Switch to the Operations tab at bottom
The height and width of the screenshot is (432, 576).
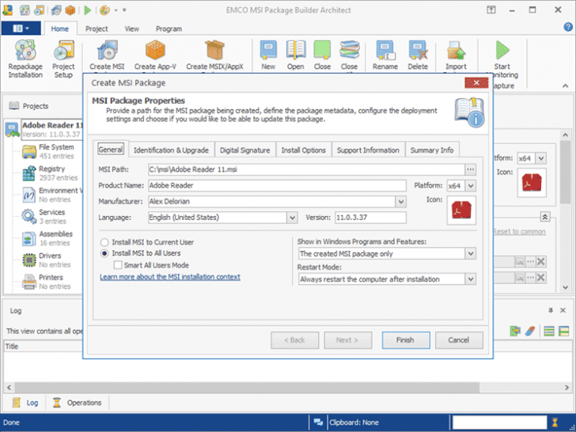pyautogui.click(x=78, y=403)
